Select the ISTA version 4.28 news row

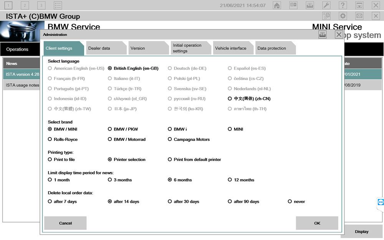click(x=21, y=74)
